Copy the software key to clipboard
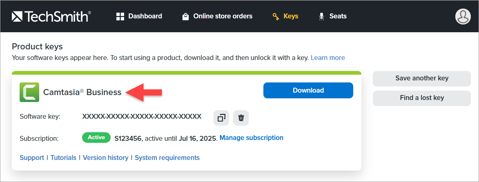Screen dimensions: 479x182 point(221,118)
